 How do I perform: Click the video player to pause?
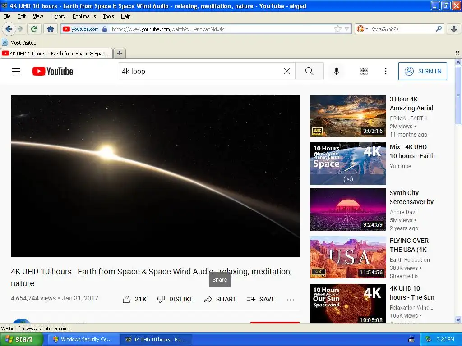coord(155,175)
